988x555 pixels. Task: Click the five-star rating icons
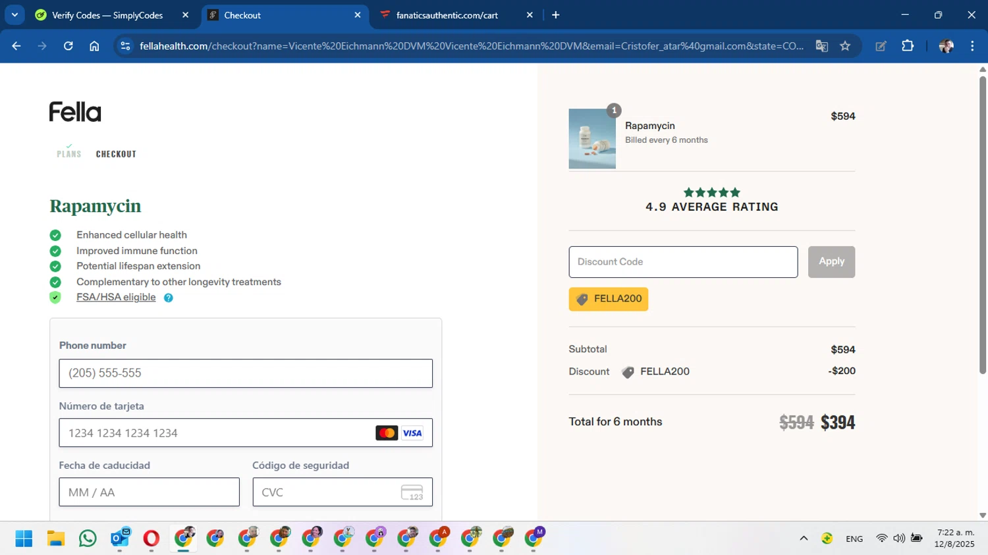point(712,192)
